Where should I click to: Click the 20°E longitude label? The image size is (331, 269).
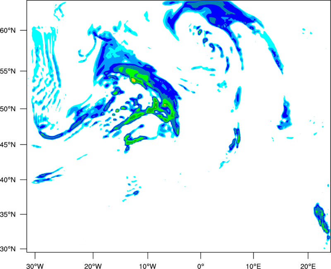click(308, 266)
